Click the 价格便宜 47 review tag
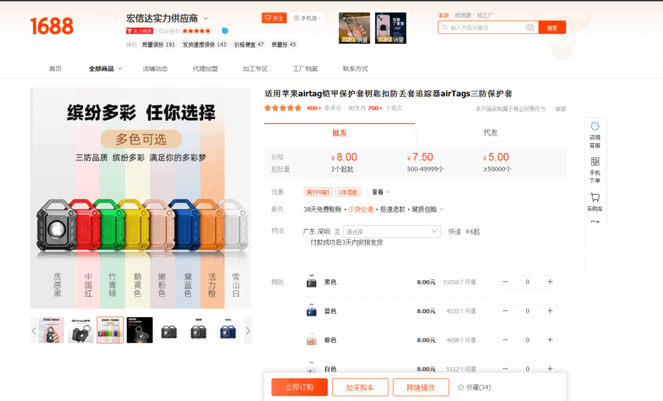 (249, 45)
